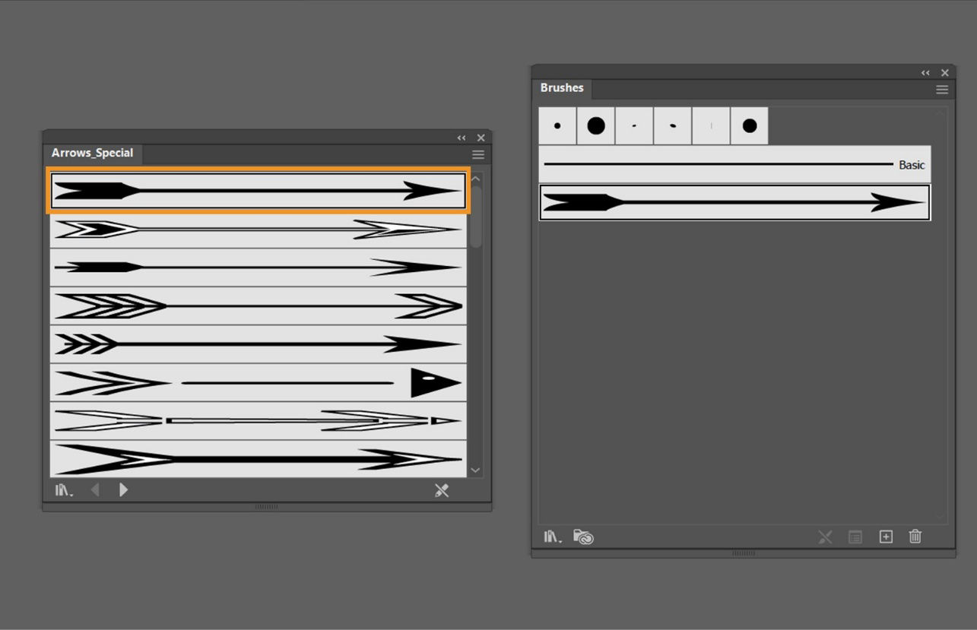Open Options of Selected Object icon
977x630 pixels.
tap(855, 537)
